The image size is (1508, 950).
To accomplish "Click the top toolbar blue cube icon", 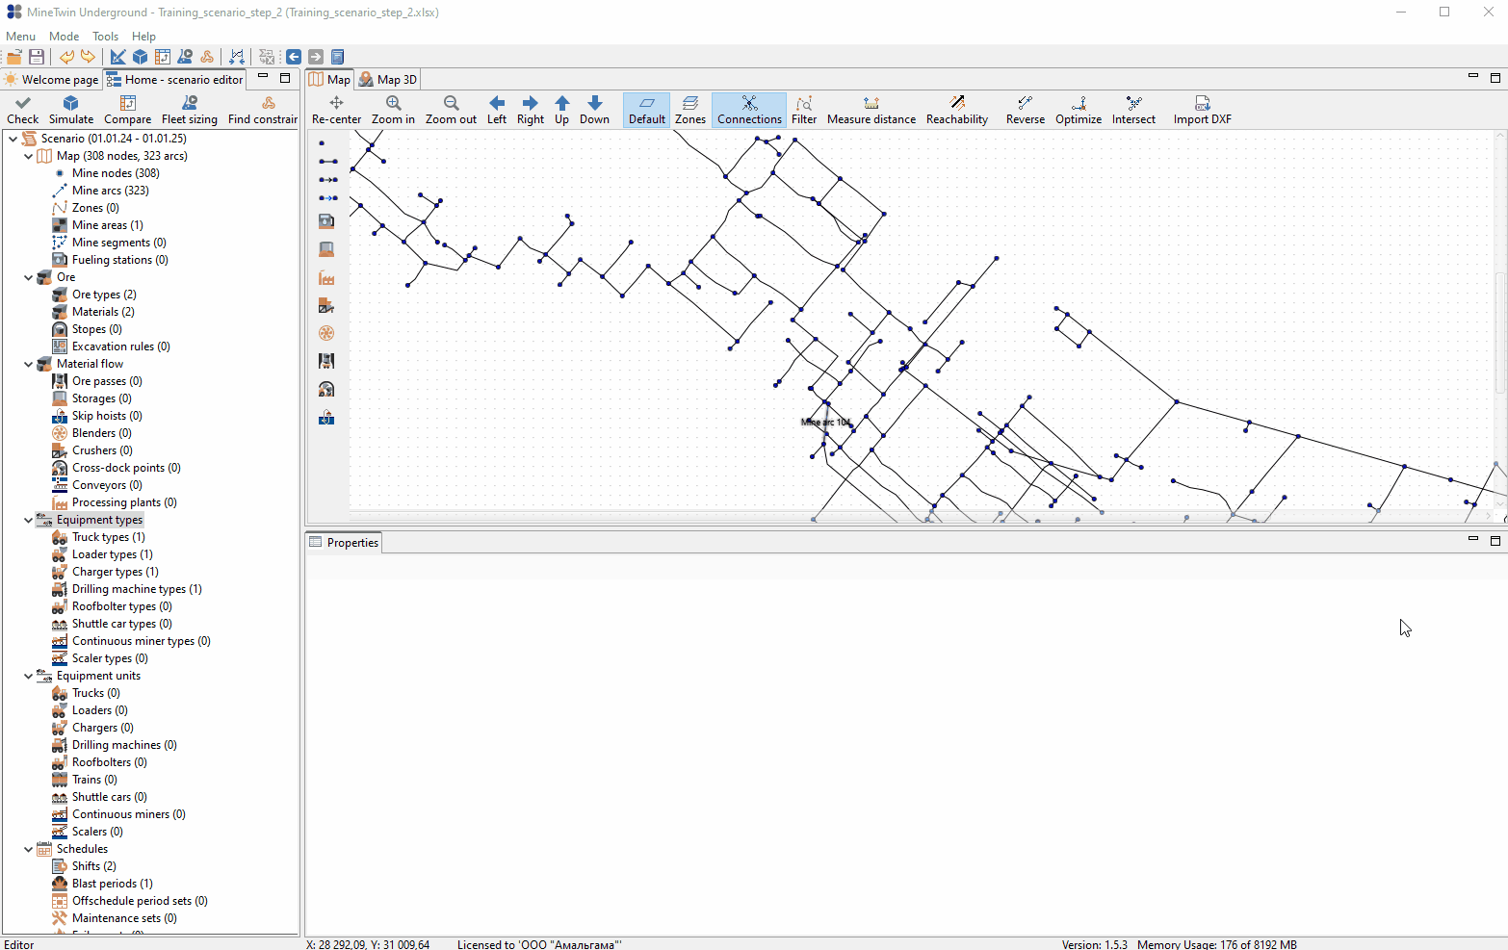I will click(141, 57).
